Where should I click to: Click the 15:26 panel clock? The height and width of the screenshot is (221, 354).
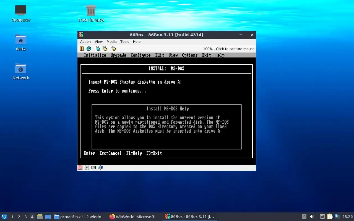pos(347,217)
